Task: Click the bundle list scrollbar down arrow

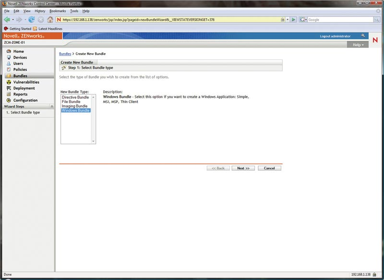Action: coord(93,141)
